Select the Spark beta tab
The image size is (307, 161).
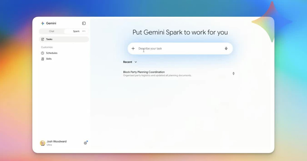76,31
